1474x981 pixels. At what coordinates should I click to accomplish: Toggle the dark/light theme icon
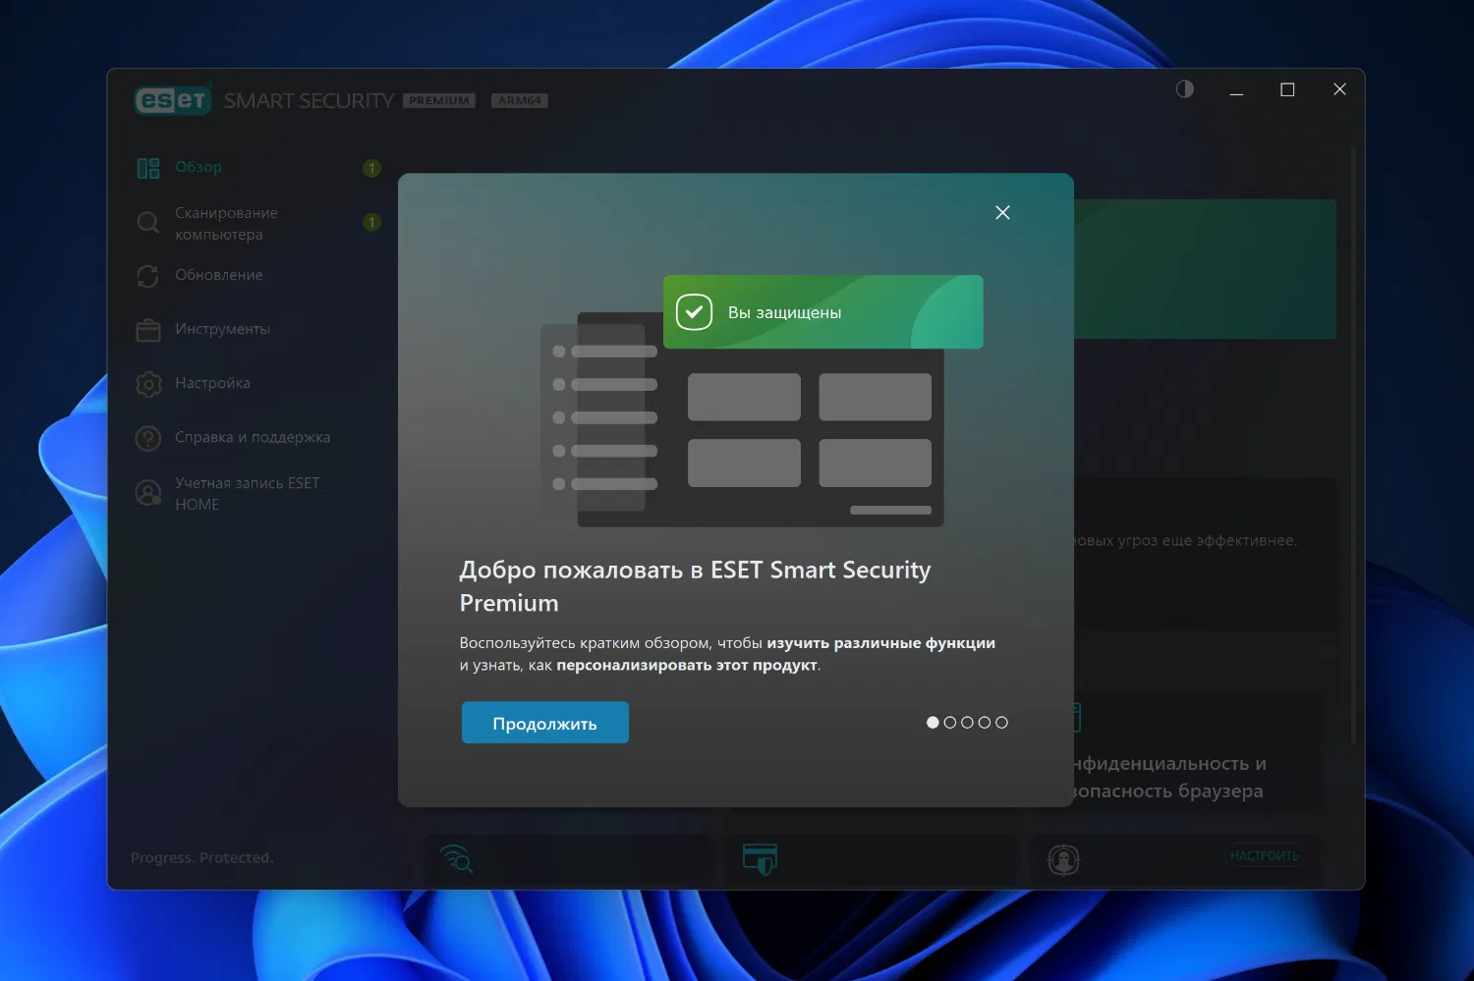(1185, 89)
